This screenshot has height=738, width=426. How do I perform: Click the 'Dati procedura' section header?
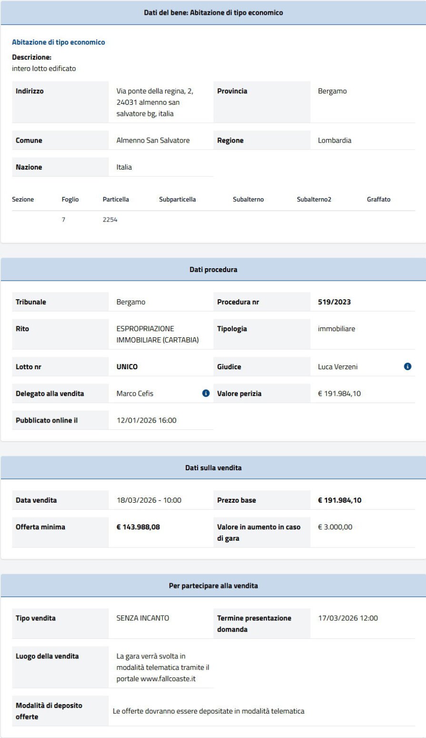pos(213,270)
